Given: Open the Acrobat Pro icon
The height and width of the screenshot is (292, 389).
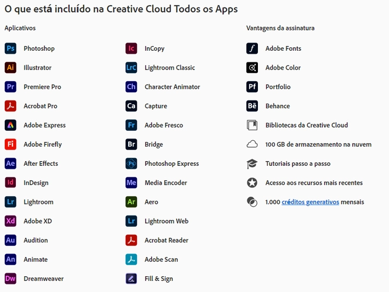Looking at the screenshot, I should 11,106.
